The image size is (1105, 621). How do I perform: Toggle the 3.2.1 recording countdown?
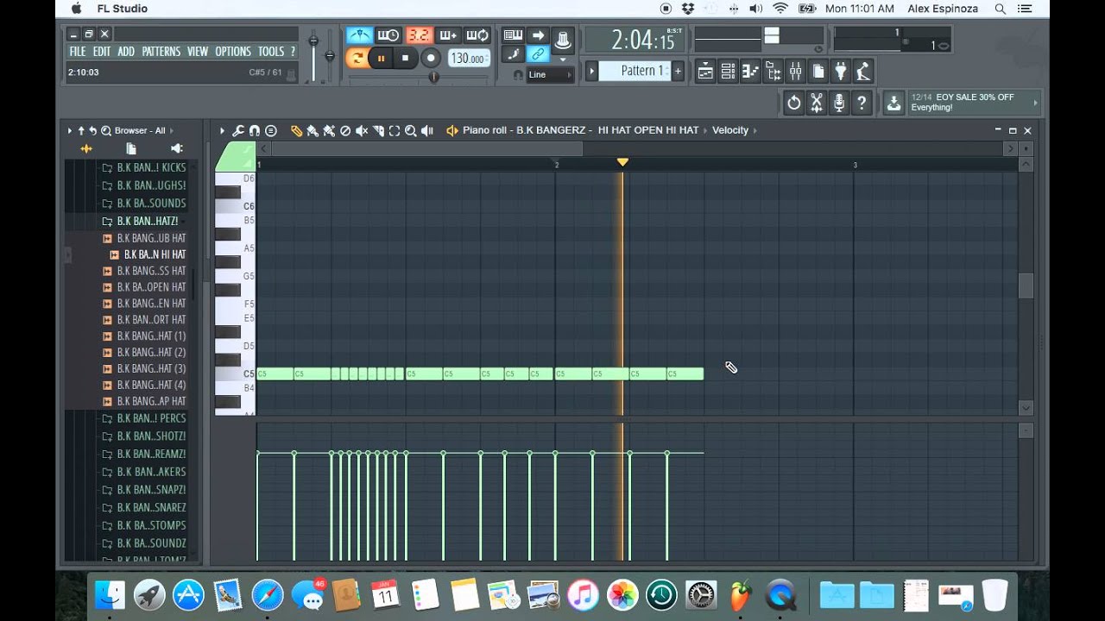(x=419, y=35)
